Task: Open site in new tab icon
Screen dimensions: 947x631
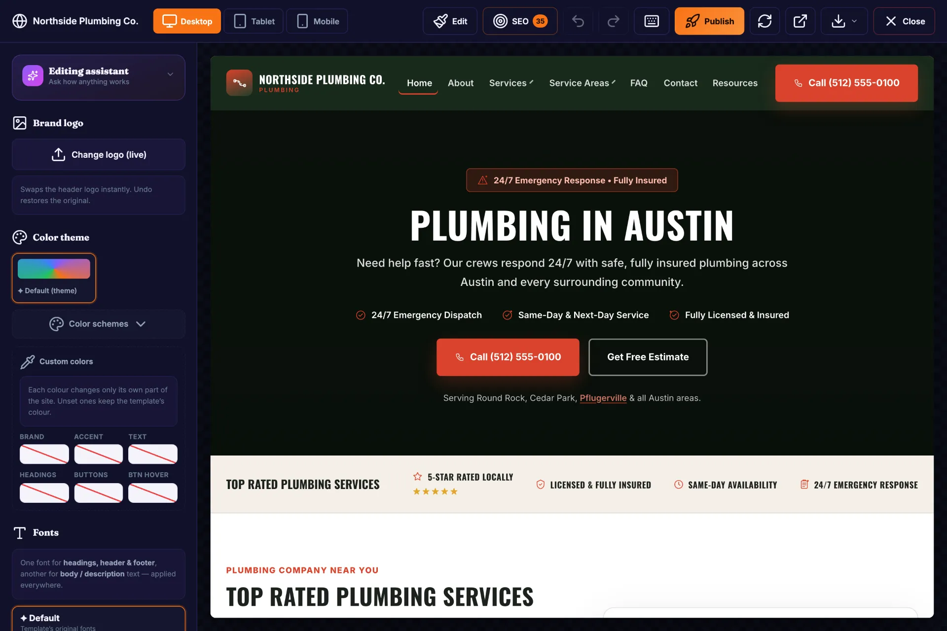Action: click(800, 21)
